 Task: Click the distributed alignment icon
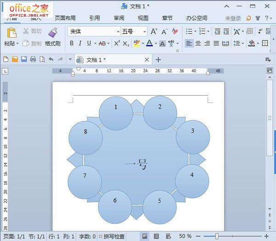(225, 43)
